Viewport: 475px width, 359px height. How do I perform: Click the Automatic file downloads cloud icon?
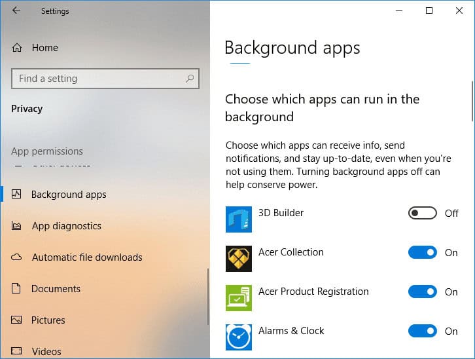(x=16, y=257)
